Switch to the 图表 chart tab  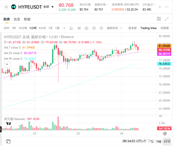pyautogui.click(x=7, y=19)
